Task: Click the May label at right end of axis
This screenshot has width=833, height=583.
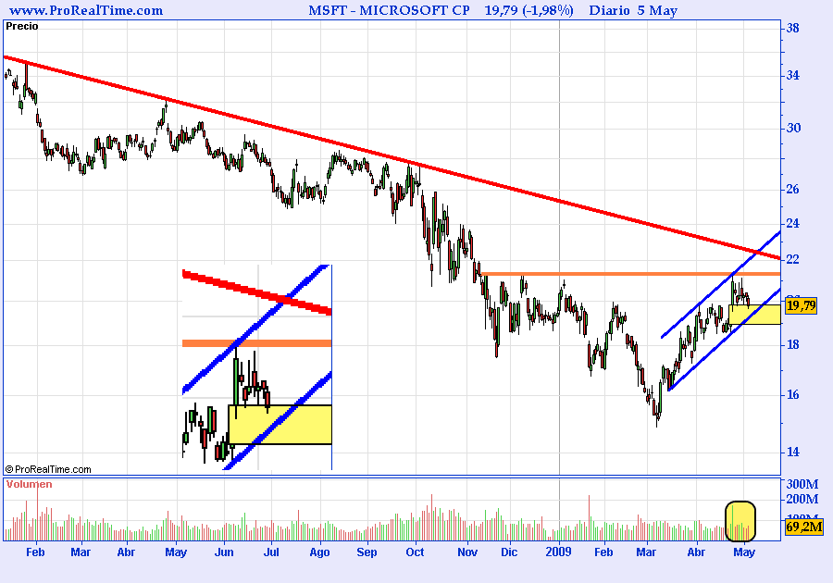Action: [x=744, y=552]
